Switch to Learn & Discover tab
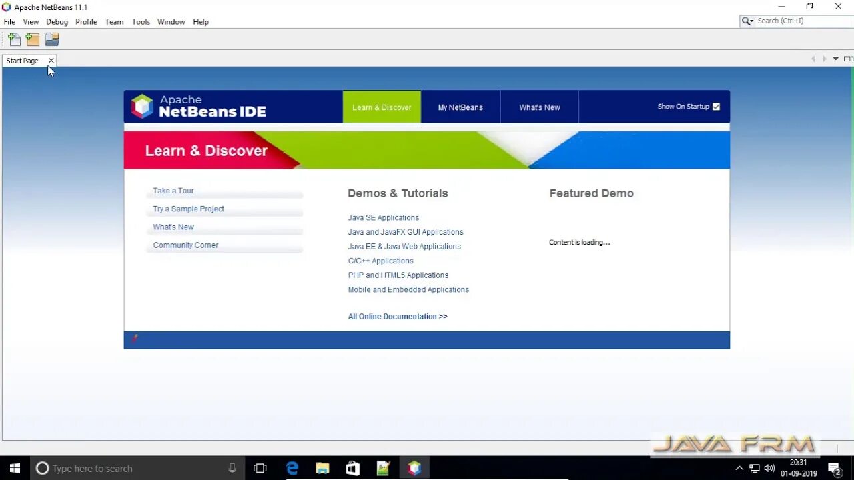 [382, 107]
